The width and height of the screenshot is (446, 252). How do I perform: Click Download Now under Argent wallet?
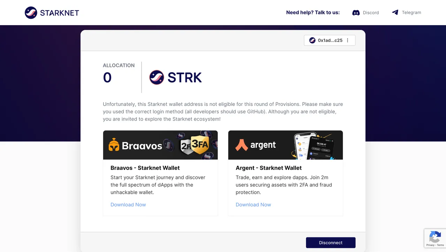tap(253, 205)
